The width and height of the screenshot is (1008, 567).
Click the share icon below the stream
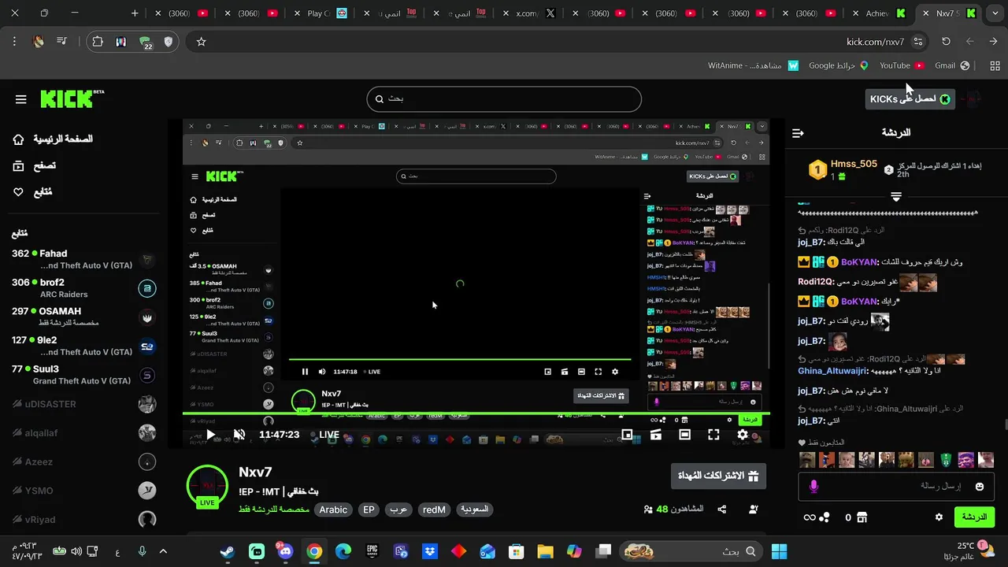pyautogui.click(x=722, y=510)
